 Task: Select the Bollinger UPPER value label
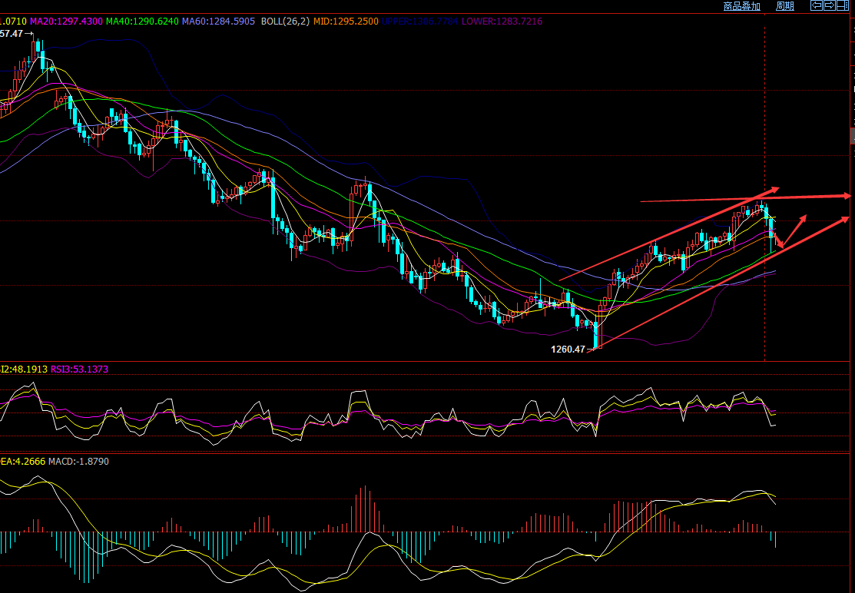click(420, 22)
